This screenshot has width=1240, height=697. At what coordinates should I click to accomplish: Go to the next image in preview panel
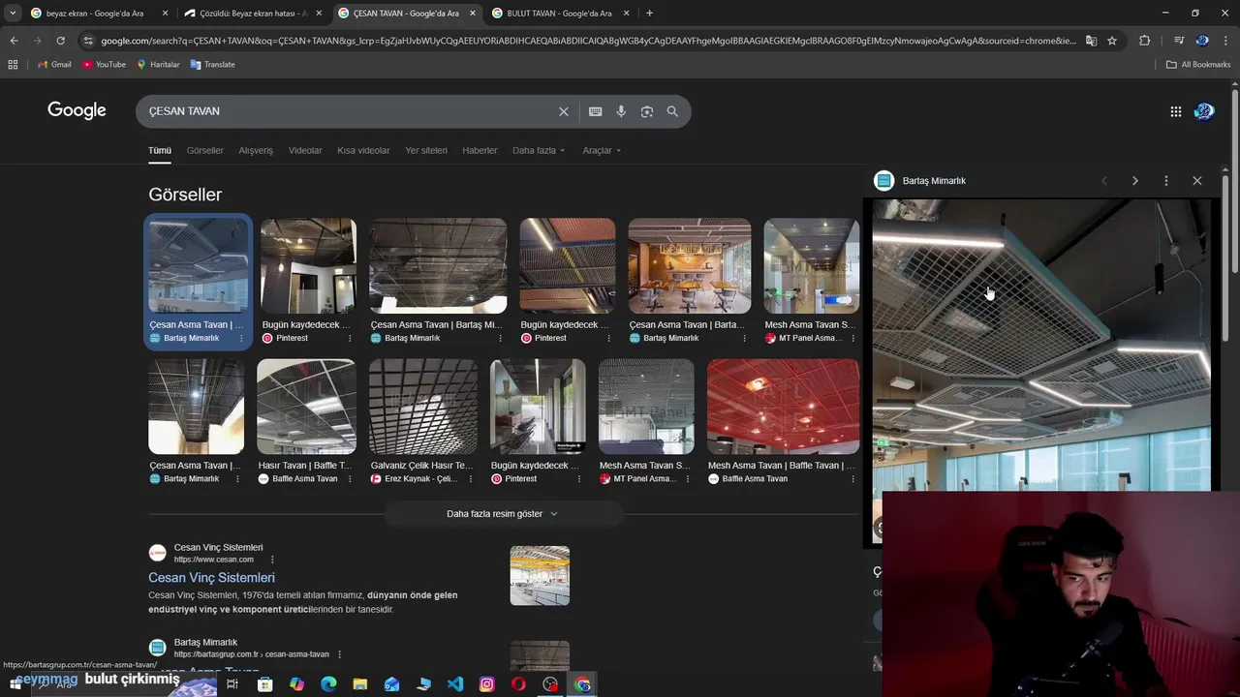pyautogui.click(x=1135, y=181)
